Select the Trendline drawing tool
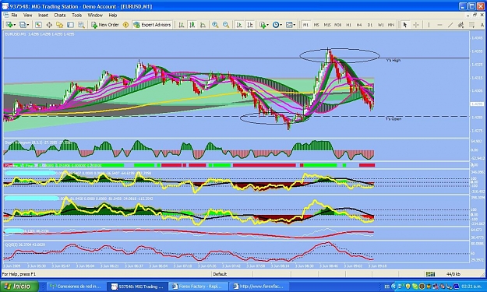Screen dimensions: 487x292 tap(450, 25)
